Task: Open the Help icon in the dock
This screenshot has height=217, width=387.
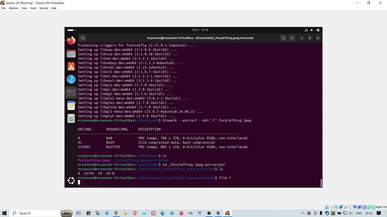Action: [71, 79]
